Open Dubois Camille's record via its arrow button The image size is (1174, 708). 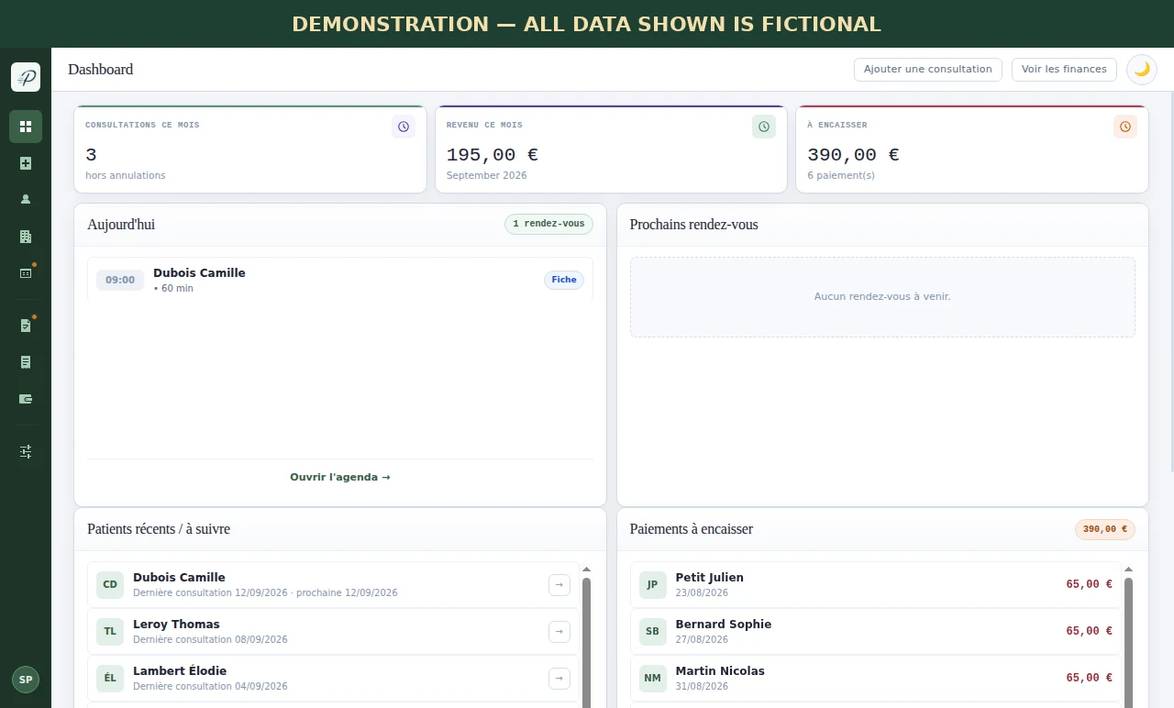point(559,585)
